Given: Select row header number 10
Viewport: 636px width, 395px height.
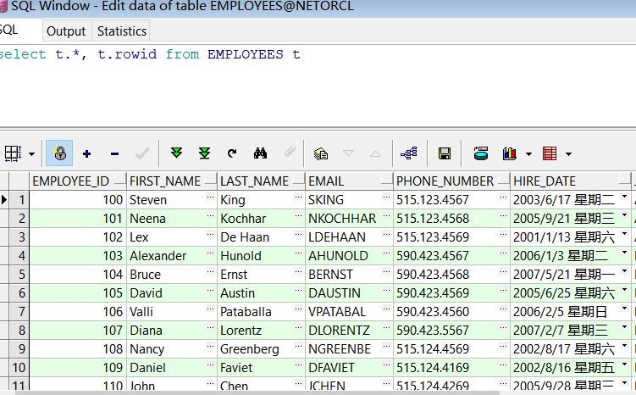Looking at the screenshot, I should click(x=19, y=368).
